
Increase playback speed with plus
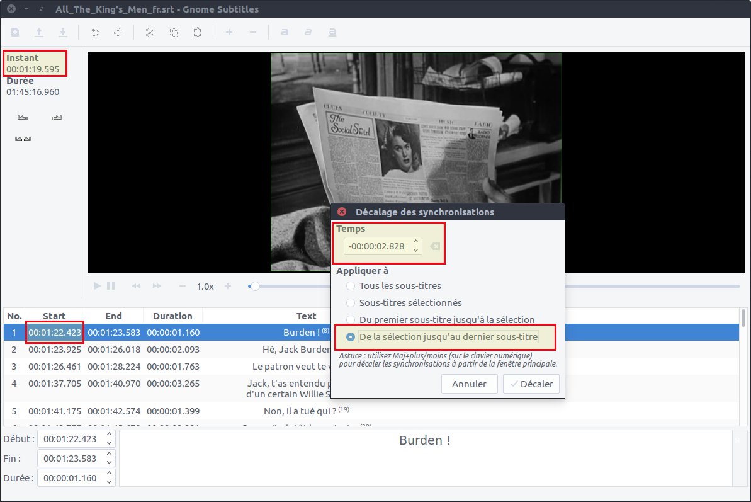[228, 286]
